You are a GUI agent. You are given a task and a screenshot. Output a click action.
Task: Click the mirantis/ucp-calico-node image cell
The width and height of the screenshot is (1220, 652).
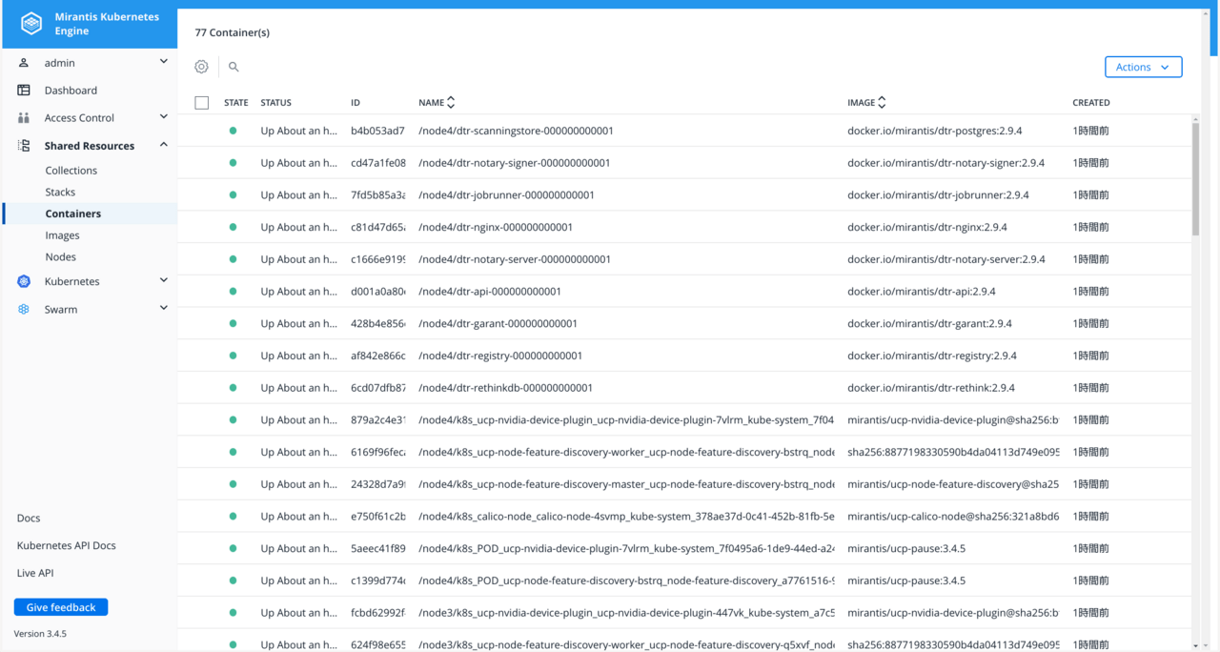point(953,517)
